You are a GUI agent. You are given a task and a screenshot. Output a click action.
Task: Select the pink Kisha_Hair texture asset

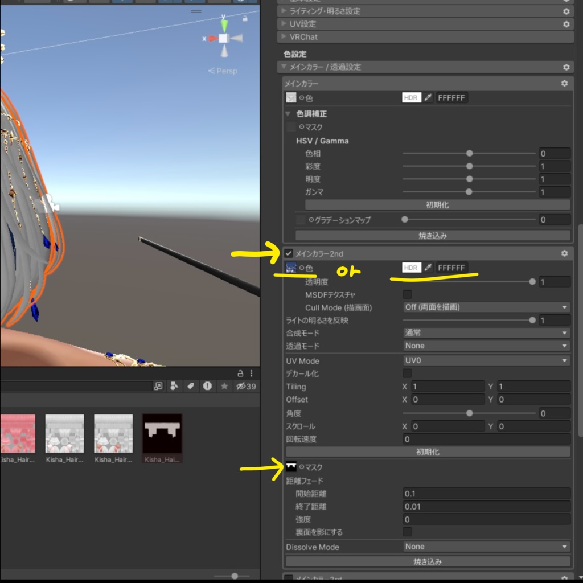(x=18, y=439)
